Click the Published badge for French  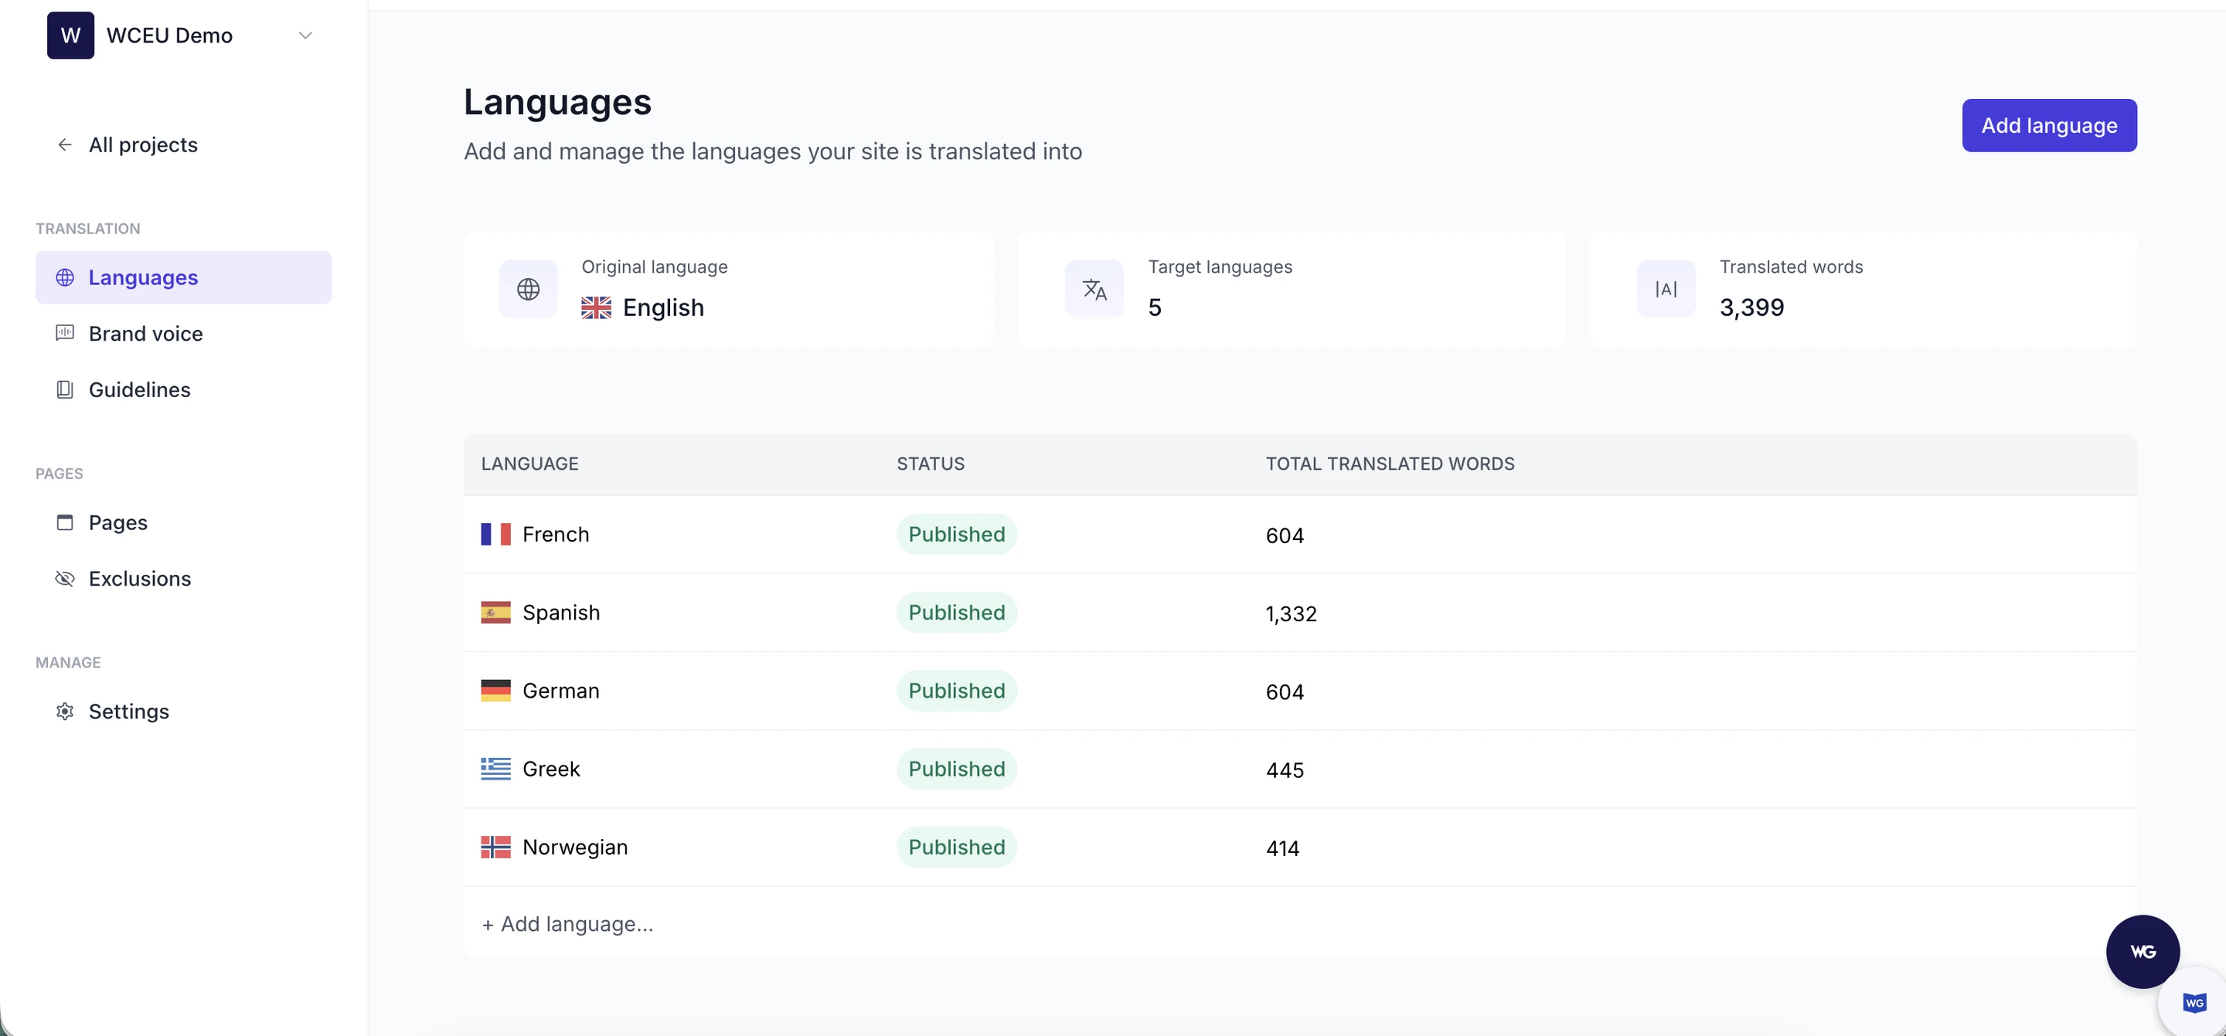pos(957,534)
